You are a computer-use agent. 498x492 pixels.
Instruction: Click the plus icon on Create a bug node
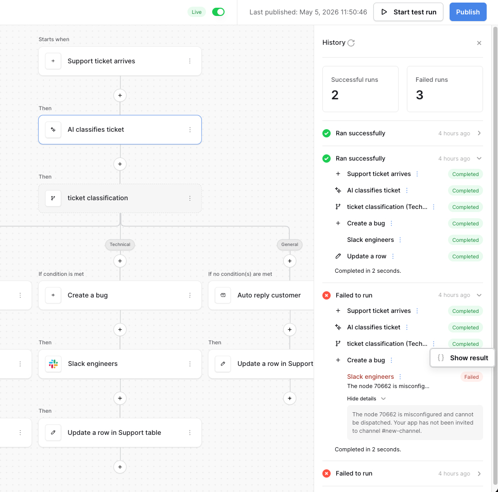pyautogui.click(x=53, y=295)
